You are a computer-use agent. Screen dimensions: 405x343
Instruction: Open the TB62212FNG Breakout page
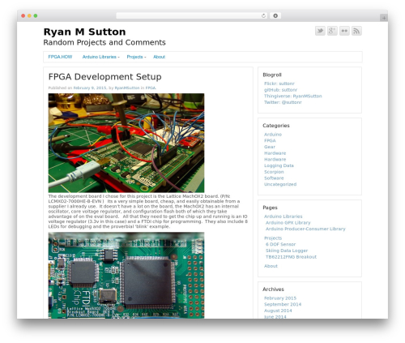tap(291, 257)
